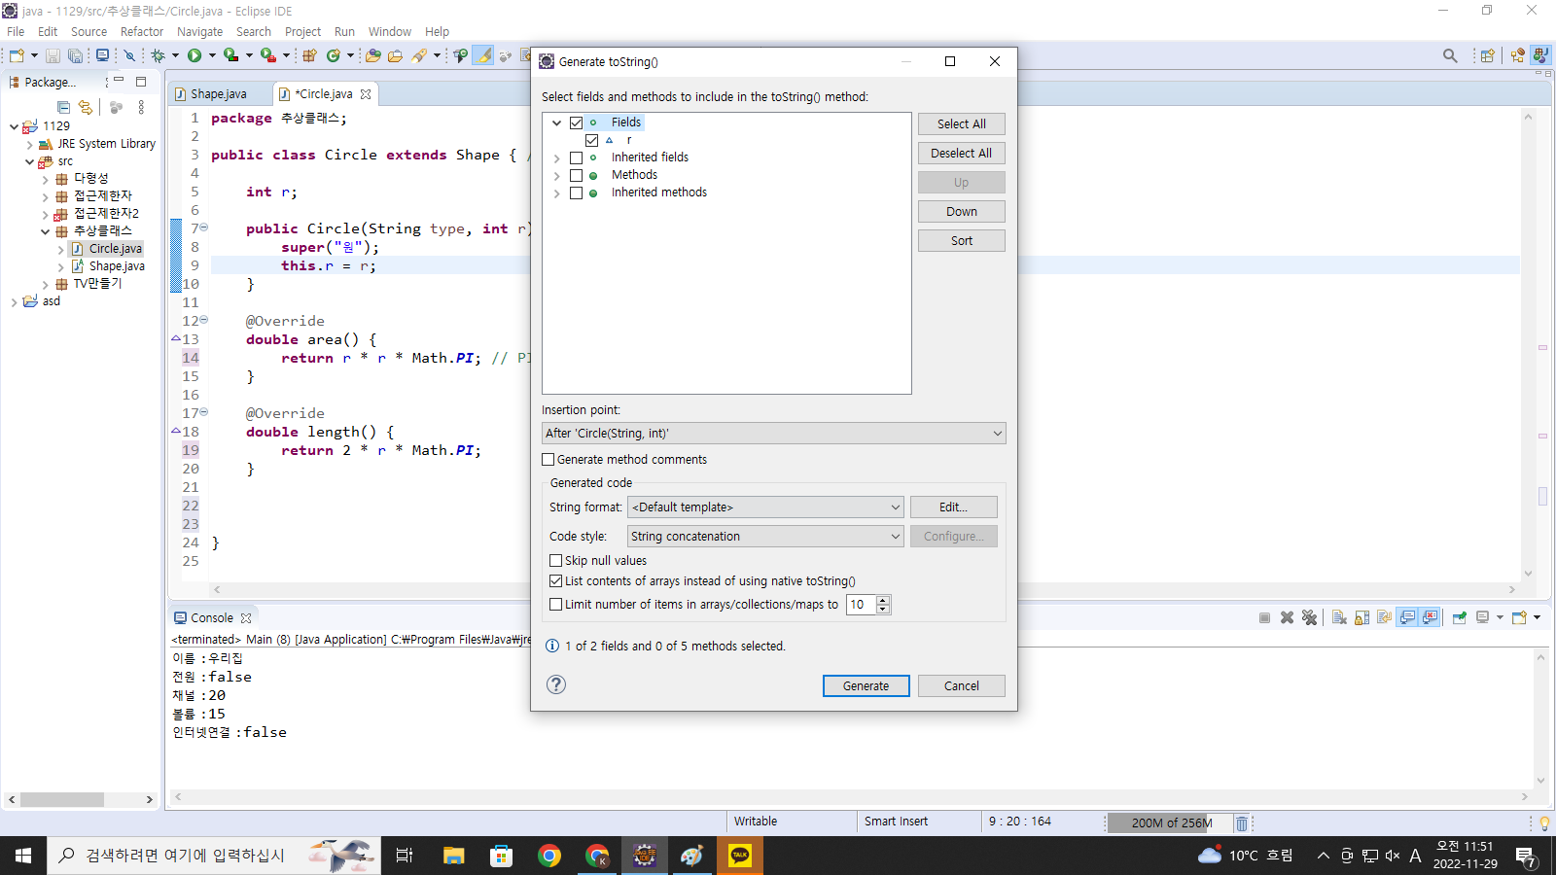Screen dimensions: 1556x875
Task: Click the Down button in dialog
Action: (x=962, y=212)
